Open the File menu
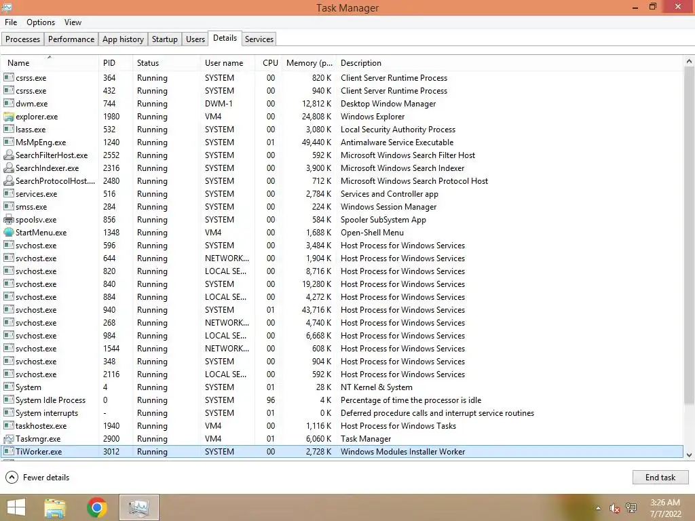Viewport: 695px width, 521px height. tap(11, 22)
